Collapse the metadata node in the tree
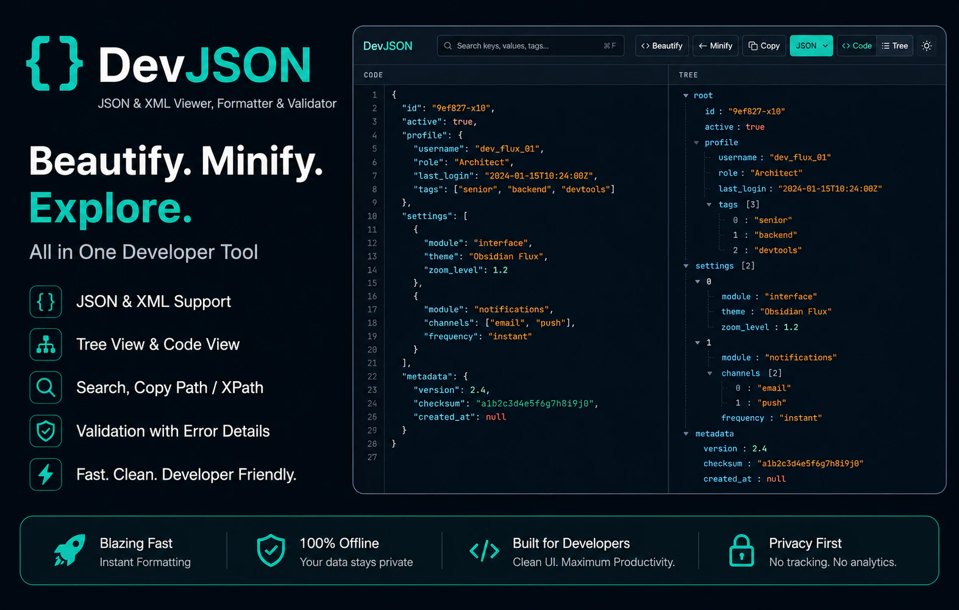959x610 pixels. pyautogui.click(x=686, y=434)
